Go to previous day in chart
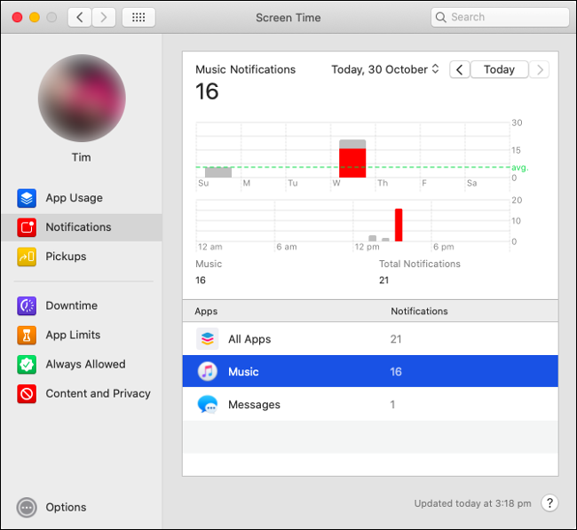The width and height of the screenshot is (577, 530). [x=460, y=69]
